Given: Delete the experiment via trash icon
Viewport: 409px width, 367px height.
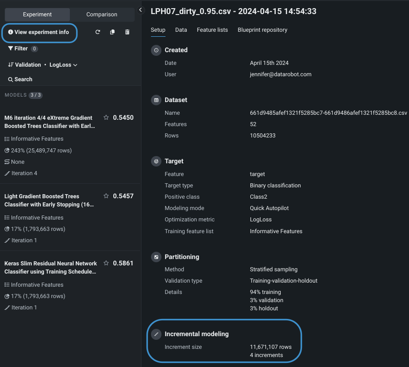Looking at the screenshot, I should [x=127, y=32].
